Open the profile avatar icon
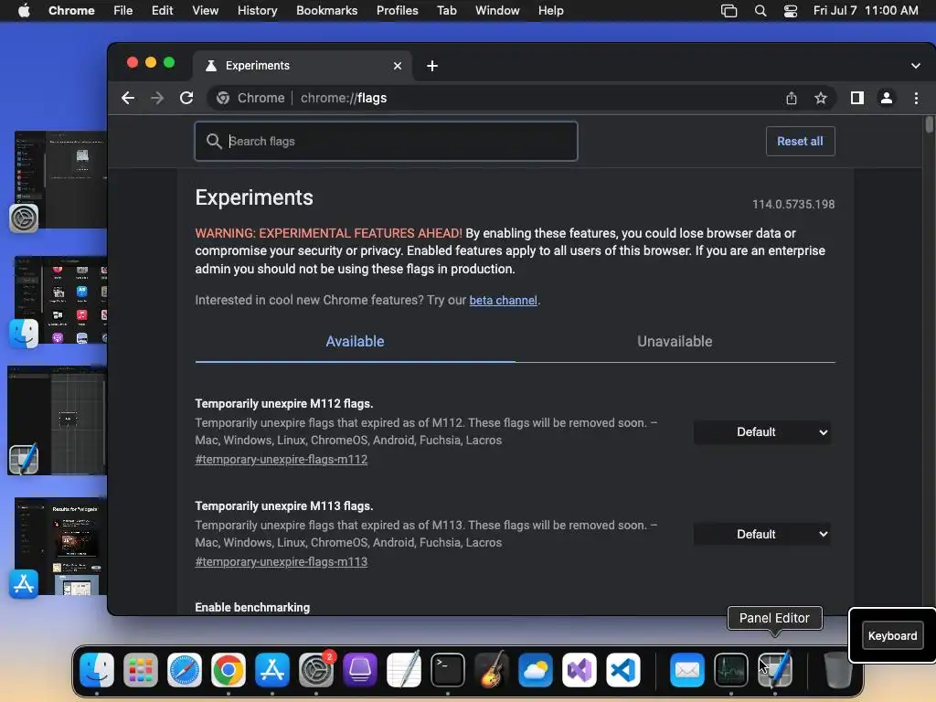The image size is (936, 702). [x=887, y=98]
